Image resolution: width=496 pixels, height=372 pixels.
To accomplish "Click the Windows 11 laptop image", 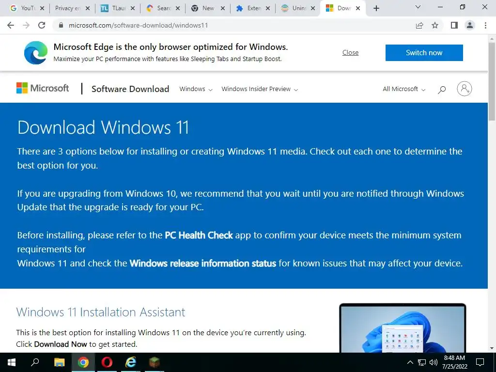I will (403, 328).
